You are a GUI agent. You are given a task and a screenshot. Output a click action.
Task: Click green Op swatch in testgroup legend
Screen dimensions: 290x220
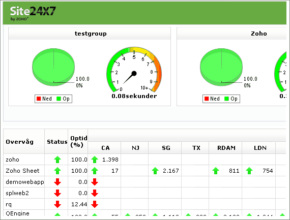click(59, 99)
